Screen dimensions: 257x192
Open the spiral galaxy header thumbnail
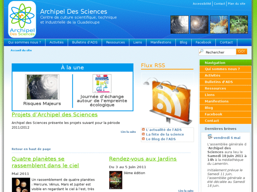tap(199, 25)
